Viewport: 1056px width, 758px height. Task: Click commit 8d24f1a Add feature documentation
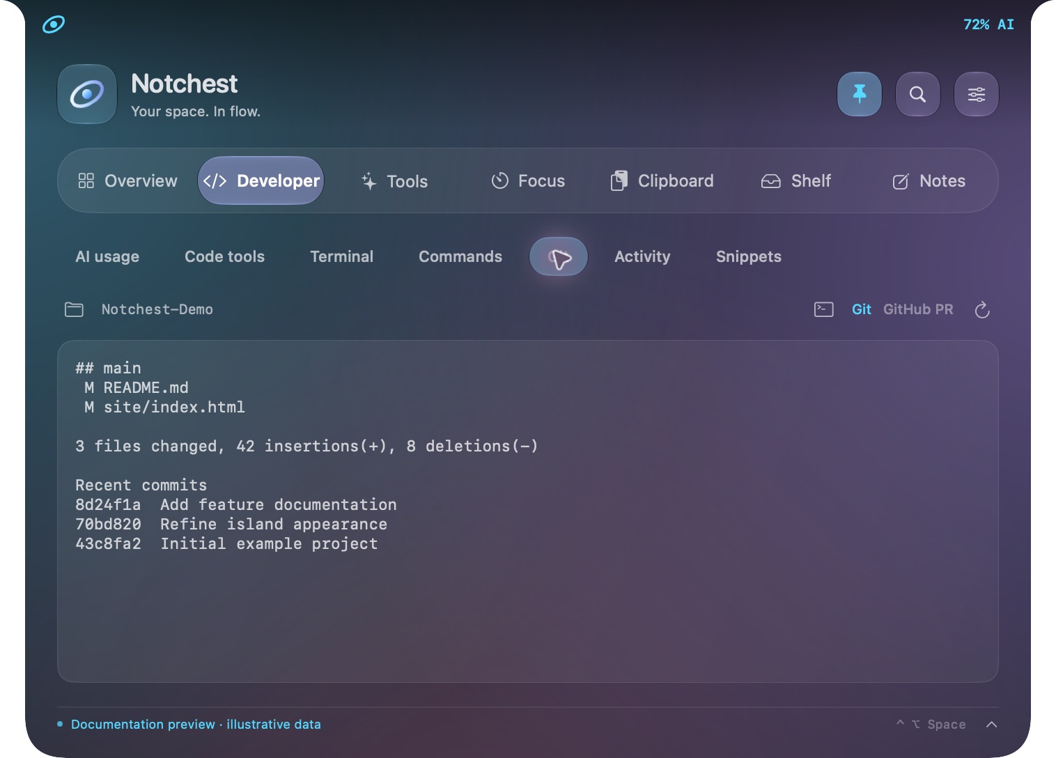point(236,504)
